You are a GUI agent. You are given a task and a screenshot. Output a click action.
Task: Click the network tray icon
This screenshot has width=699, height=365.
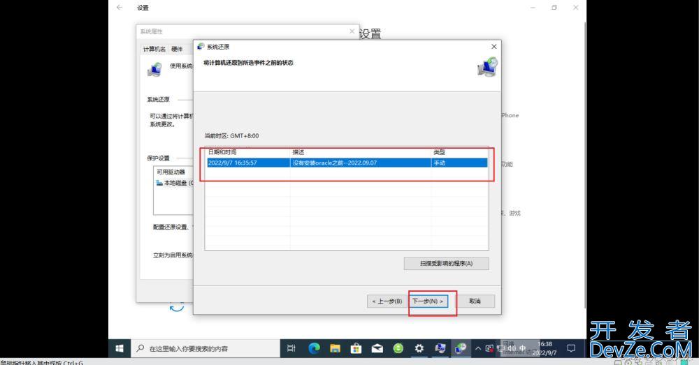(x=500, y=348)
